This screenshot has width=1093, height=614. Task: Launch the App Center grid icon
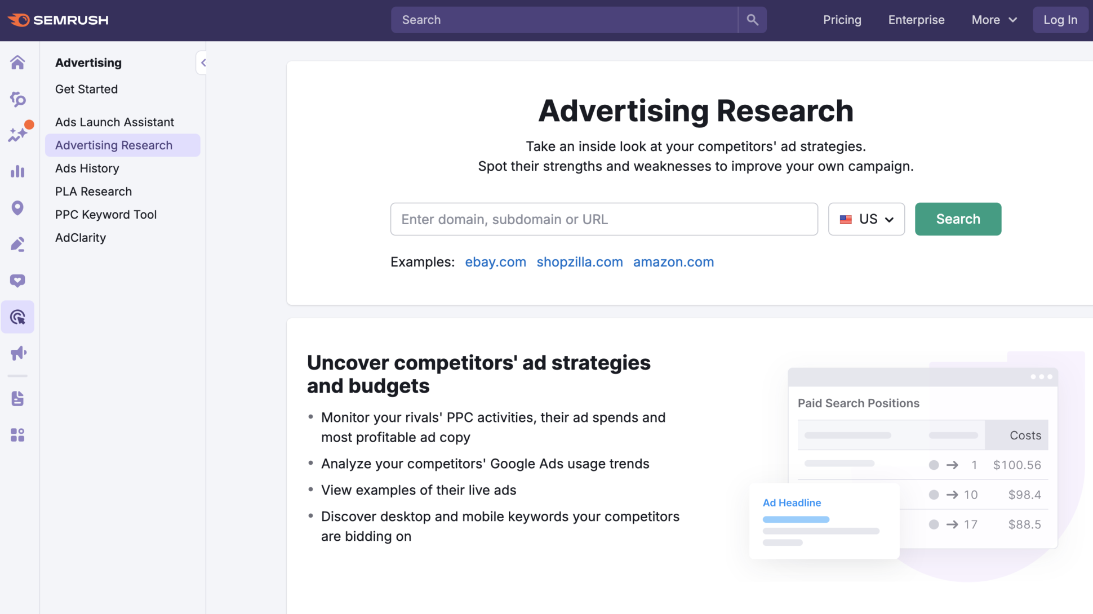pos(17,434)
